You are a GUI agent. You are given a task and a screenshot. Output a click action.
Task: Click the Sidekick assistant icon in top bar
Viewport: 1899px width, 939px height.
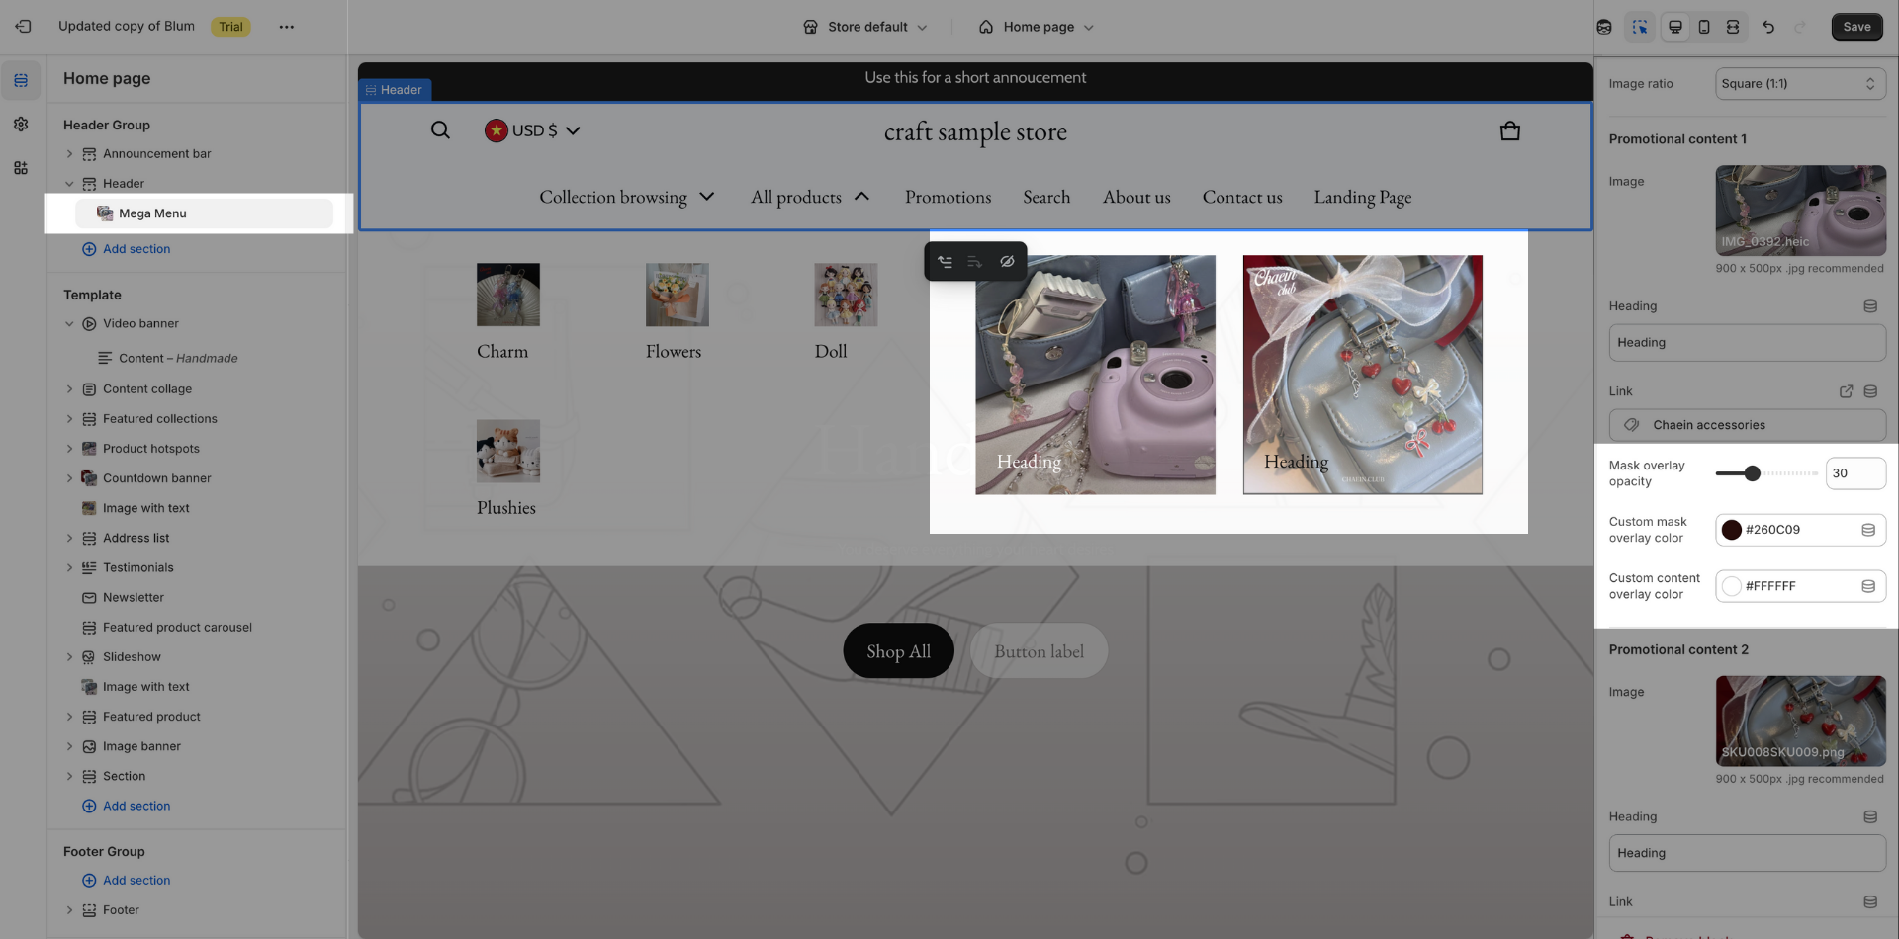1604,27
